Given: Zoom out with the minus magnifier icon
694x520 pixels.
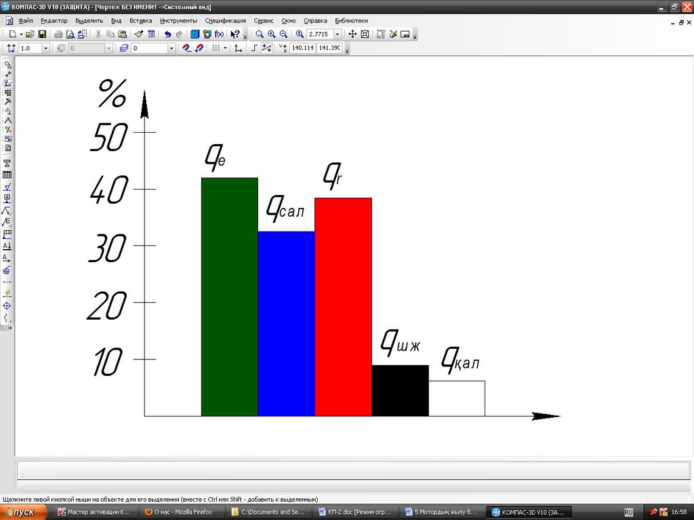Looking at the screenshot, I should 283,34.
